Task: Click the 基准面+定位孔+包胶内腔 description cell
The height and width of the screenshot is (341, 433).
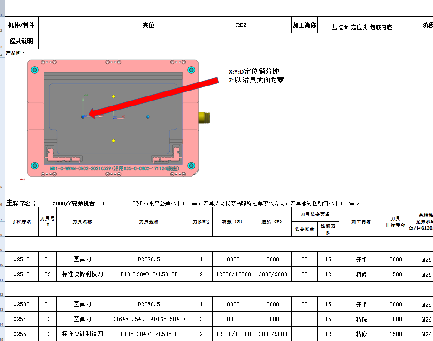Action: [363, 24]
